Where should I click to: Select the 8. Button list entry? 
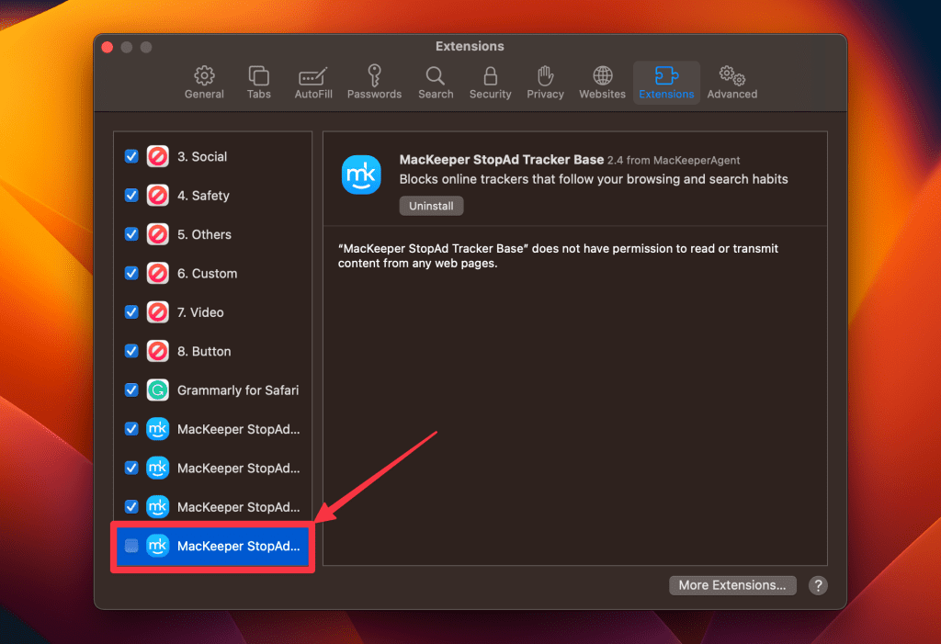pyautogui.click(x=213, y=351)
